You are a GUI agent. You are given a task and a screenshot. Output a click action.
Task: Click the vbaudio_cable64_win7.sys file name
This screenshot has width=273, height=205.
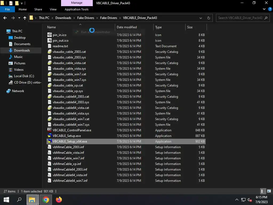[x=71, y=124]
